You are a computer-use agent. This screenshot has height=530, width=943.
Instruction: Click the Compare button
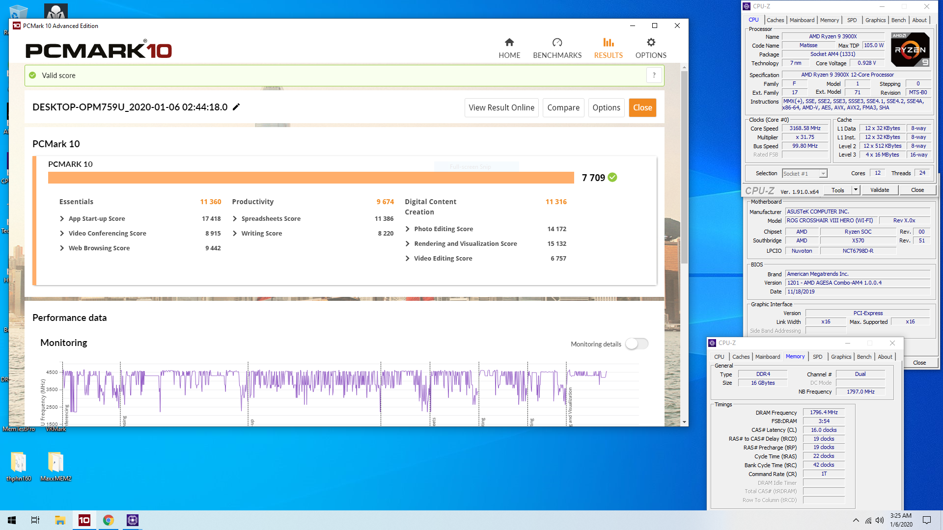coord(563,107)
